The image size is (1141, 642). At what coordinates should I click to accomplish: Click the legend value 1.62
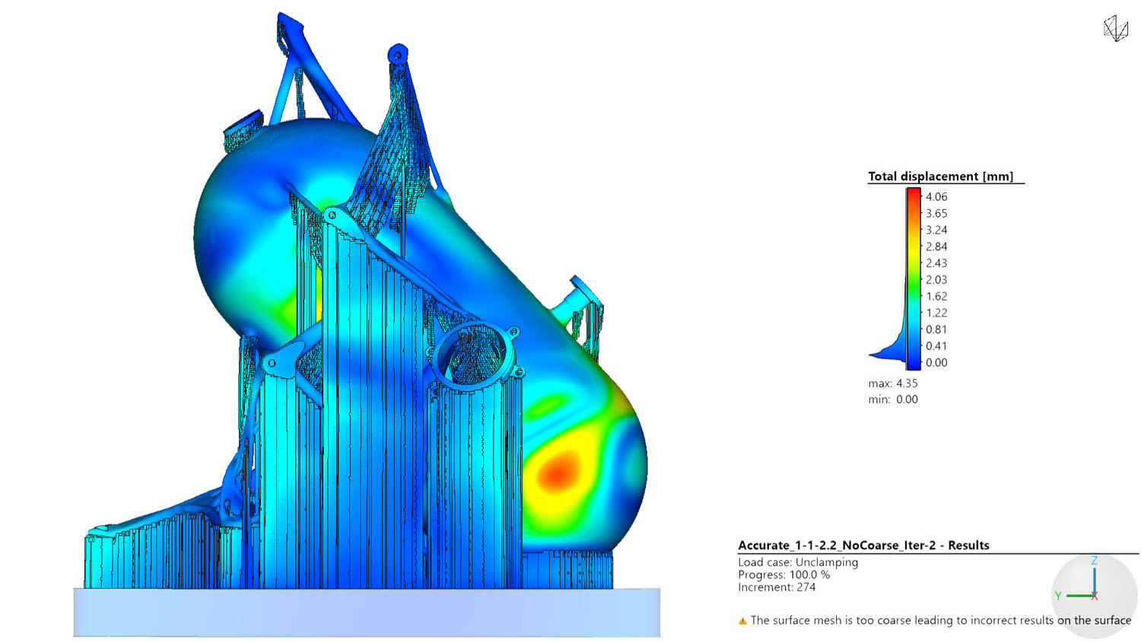tap(936, 296)
